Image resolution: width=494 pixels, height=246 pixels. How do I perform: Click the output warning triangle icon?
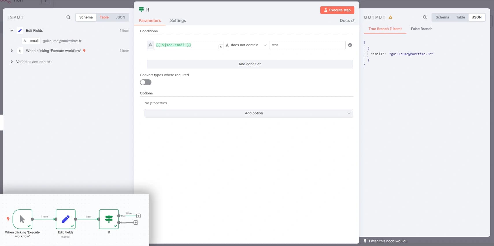pyautogui.click(x=391, y=17)
